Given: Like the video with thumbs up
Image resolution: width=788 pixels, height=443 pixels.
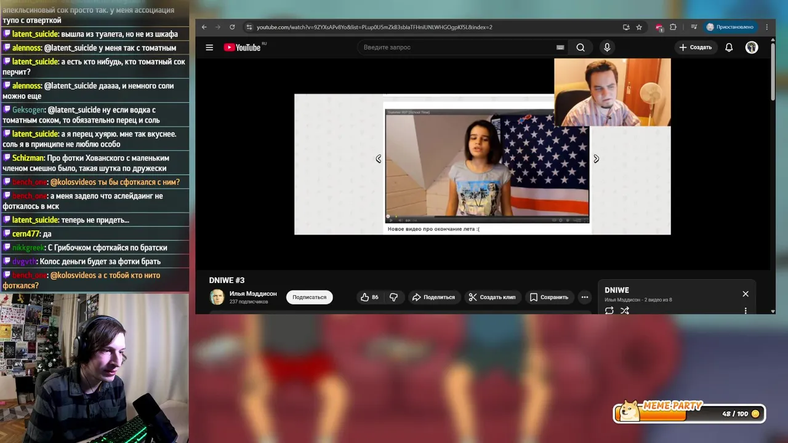Looking at the screenshot, I should (369, 297).
